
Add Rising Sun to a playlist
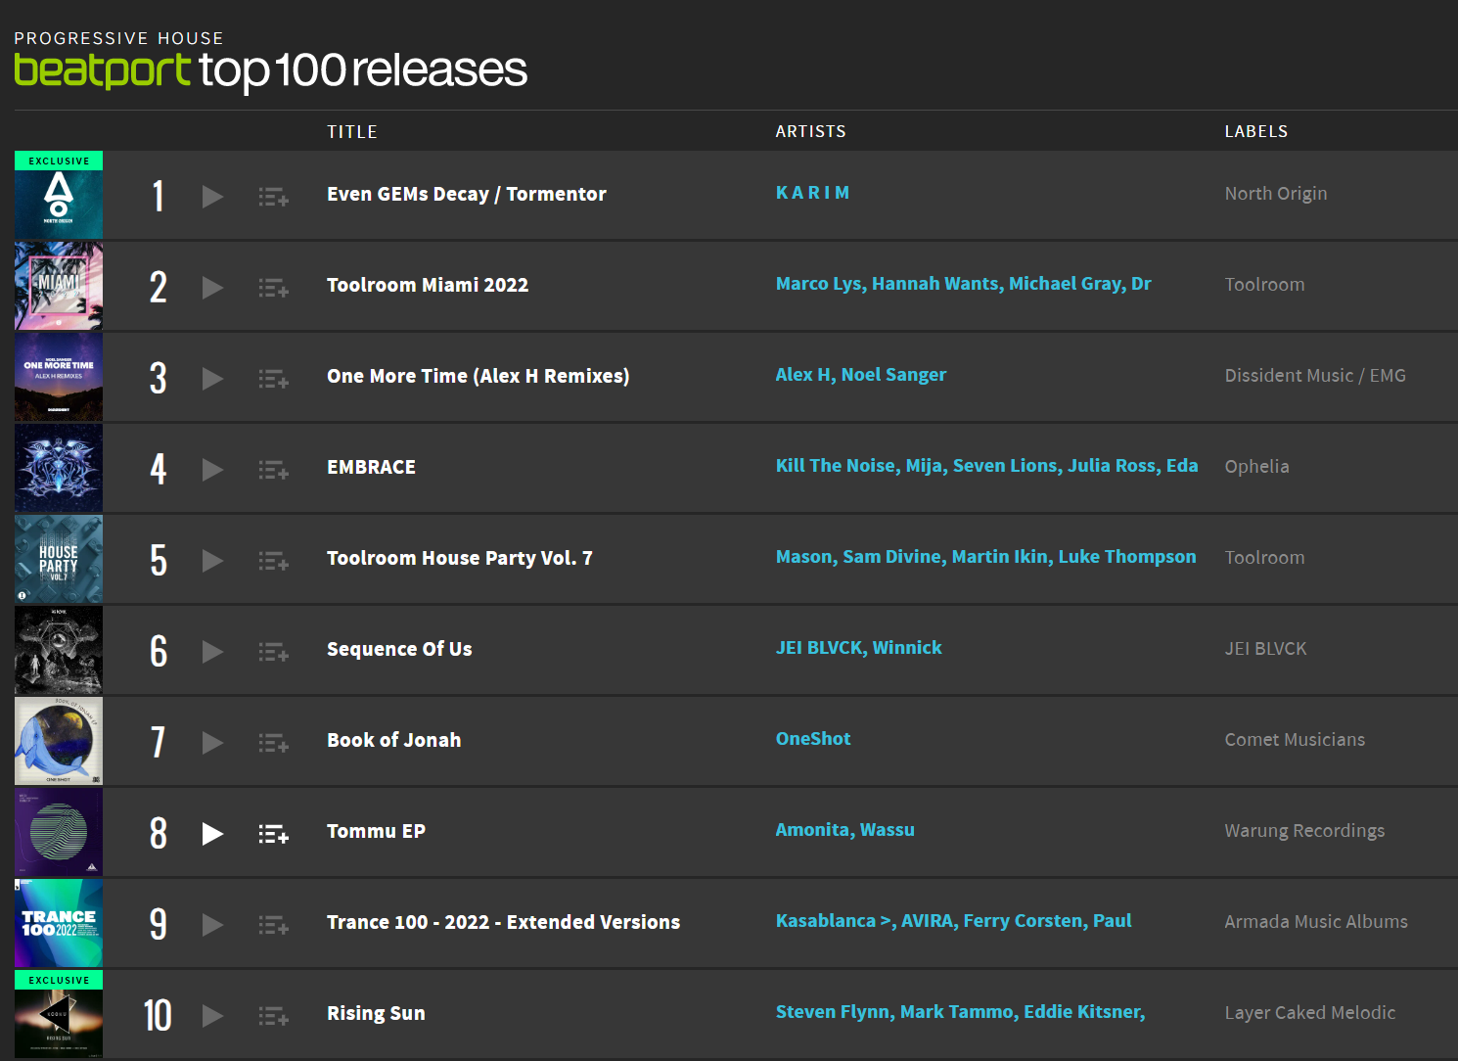pos(273,1015)
